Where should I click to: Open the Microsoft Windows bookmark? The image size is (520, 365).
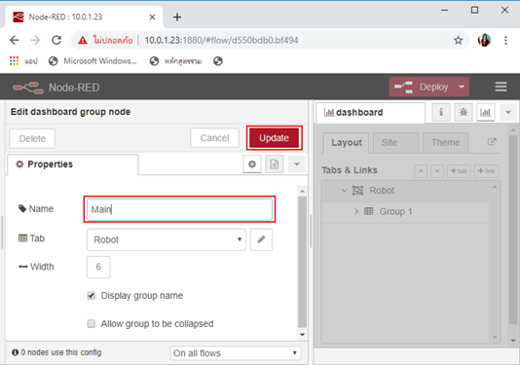click(x=93, y=61)
